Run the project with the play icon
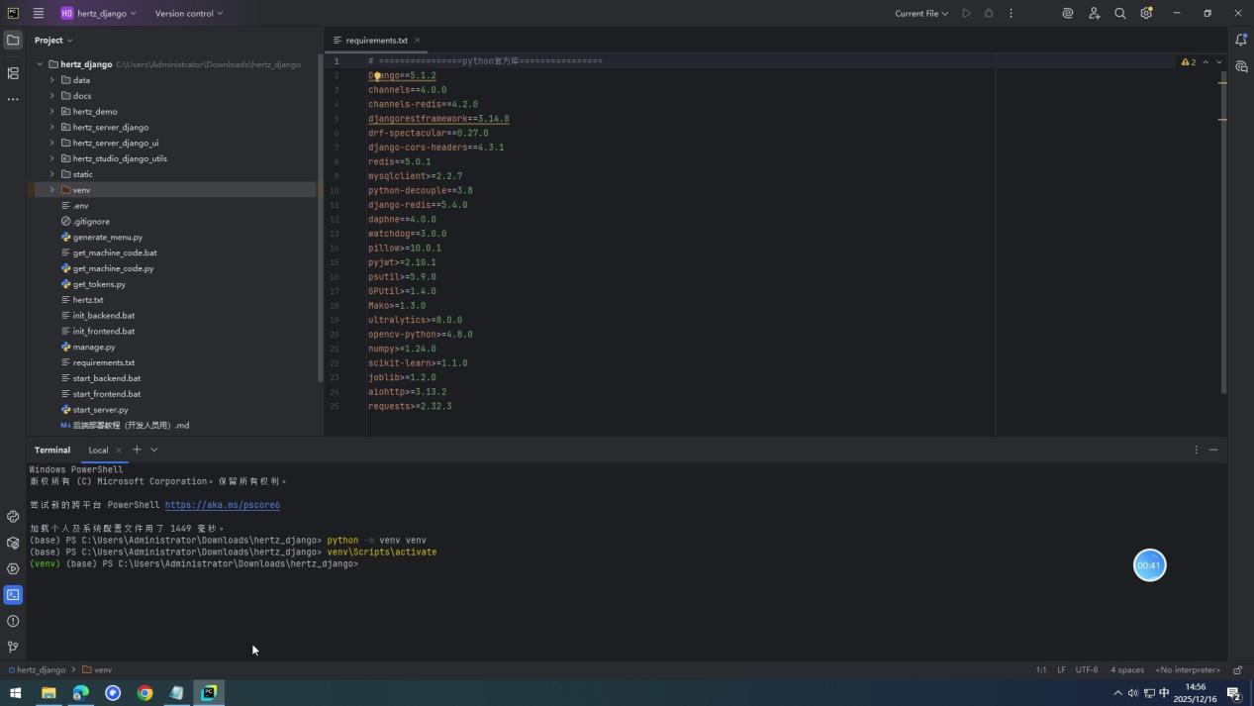The height and width of the screenshot is (706, 1254). click(x=966, y=13)
